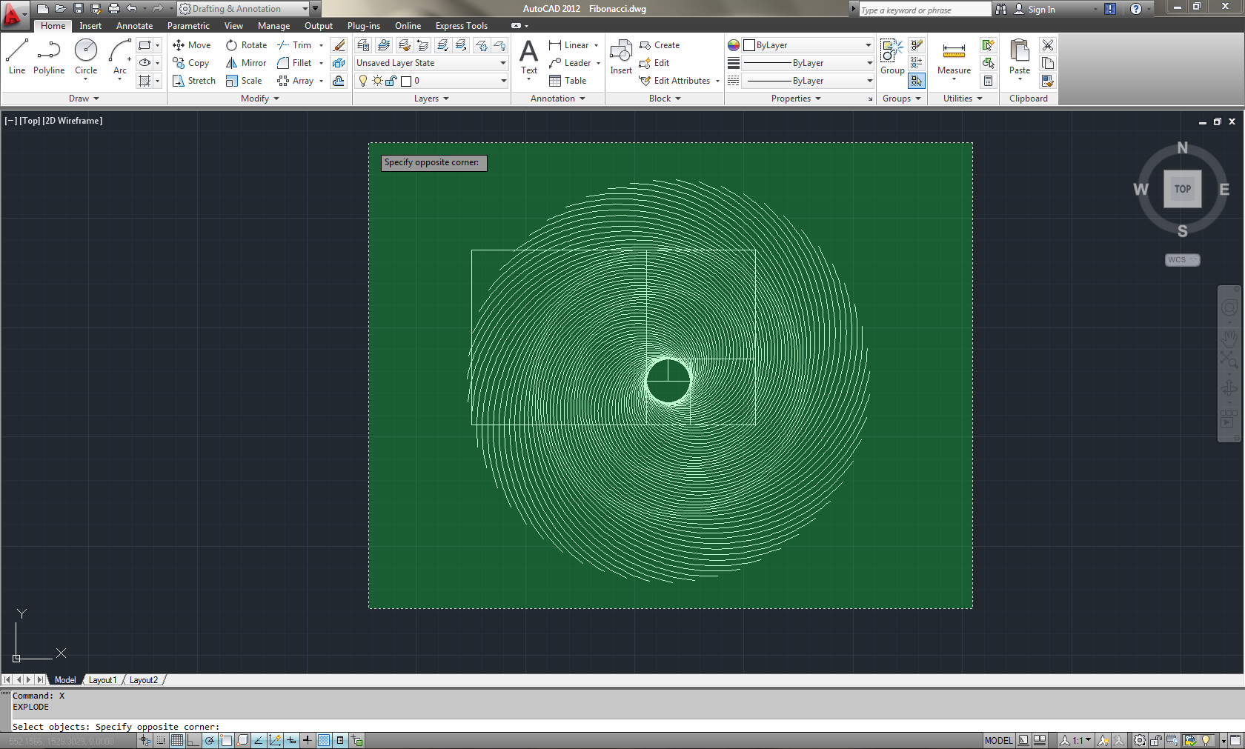The height and width of the screenshot is (749, 1245).
Task: Freeze layer 0 using the sun icon
Action: tap(376, 81)
